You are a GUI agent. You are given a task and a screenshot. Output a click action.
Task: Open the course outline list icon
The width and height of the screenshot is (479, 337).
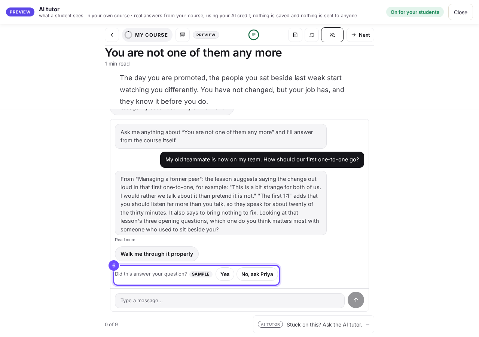[x=183, y=35]
